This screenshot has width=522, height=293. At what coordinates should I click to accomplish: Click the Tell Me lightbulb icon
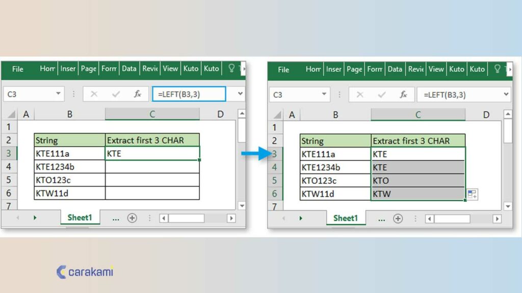[x=232, y=68]
